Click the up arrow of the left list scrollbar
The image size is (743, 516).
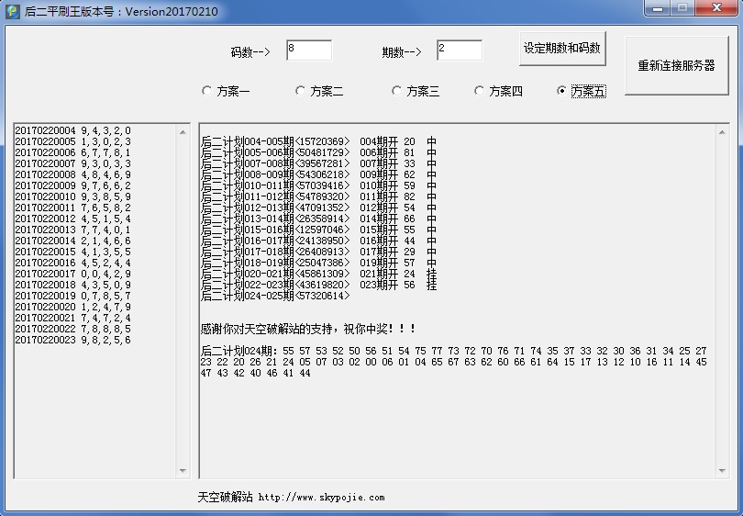click(183, 130)
